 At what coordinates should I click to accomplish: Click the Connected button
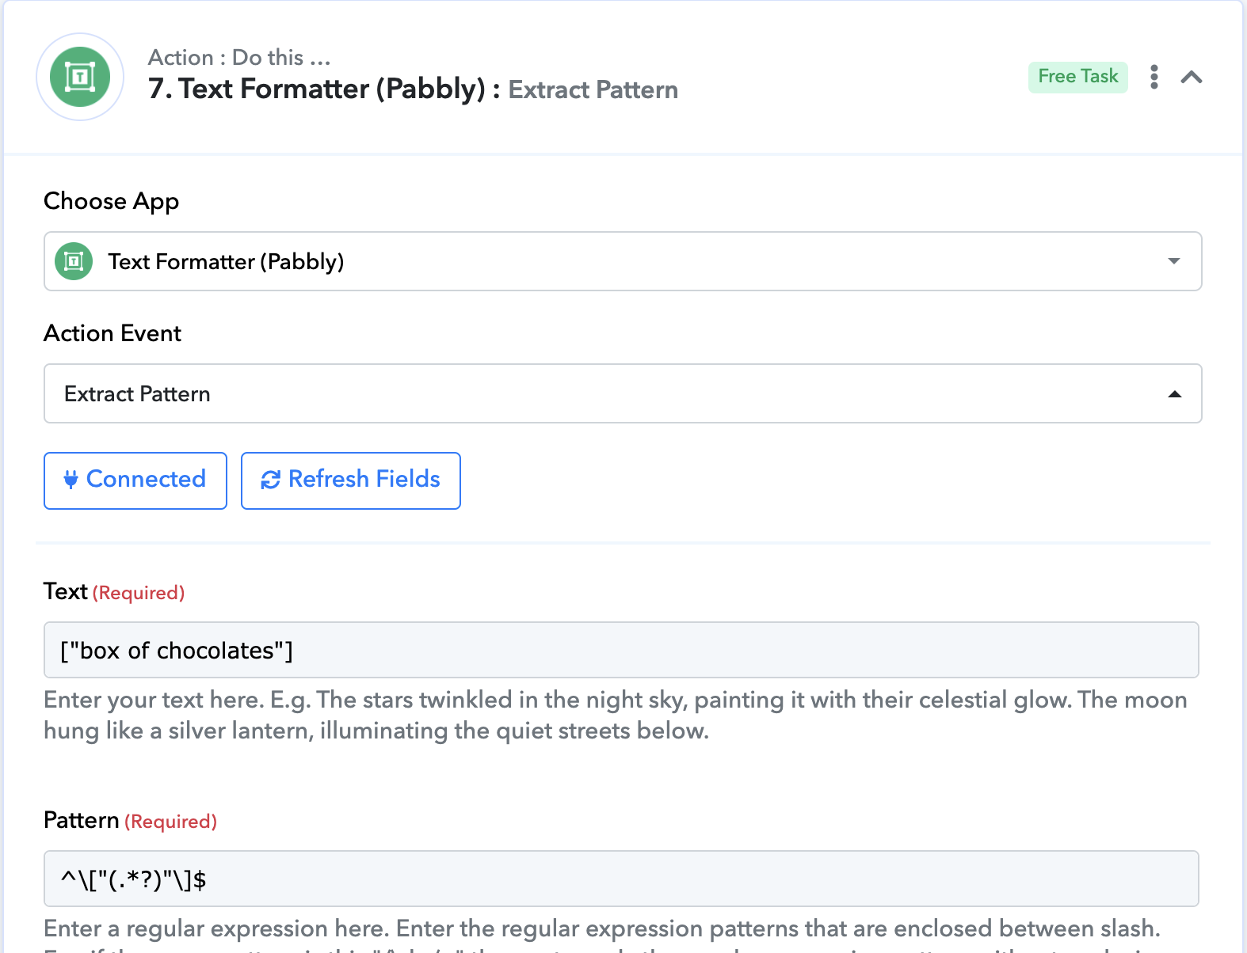point(135,480)
